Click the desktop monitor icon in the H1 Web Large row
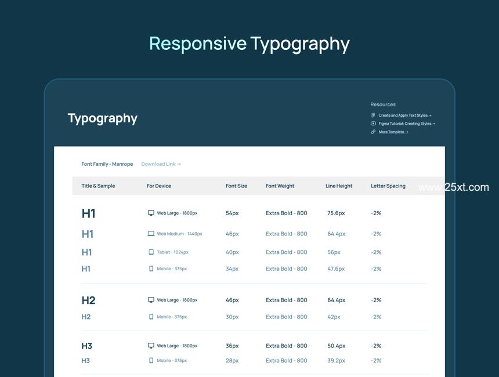This screenshot has width=499, height=377. coord(151,213)
